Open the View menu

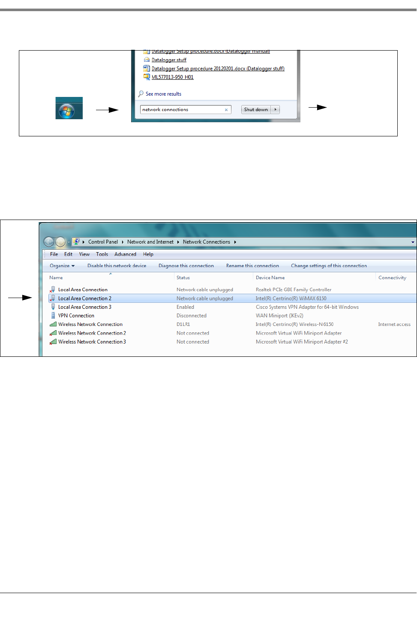point(84,254)
